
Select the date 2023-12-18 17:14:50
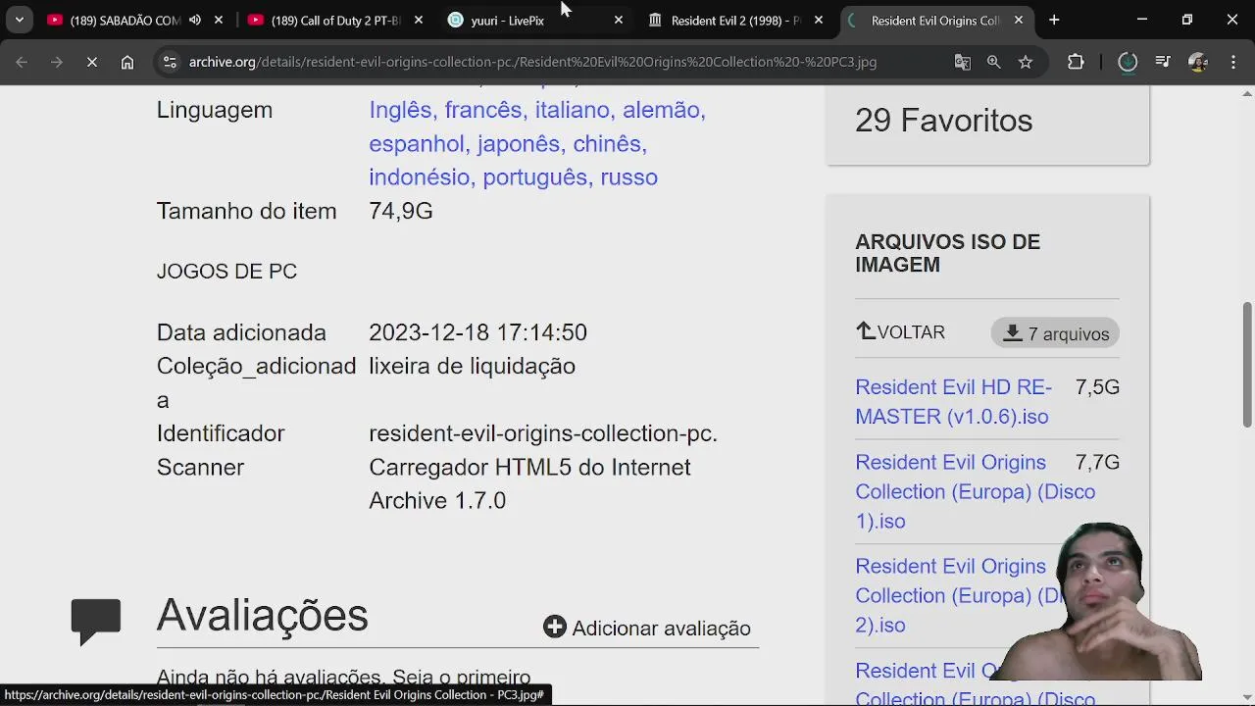coord(477,332)
